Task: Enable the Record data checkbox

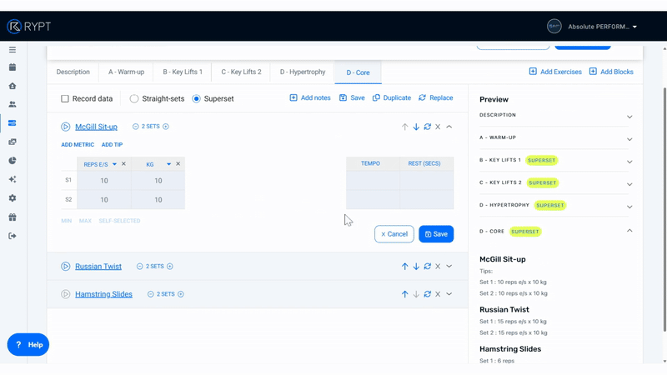Action: pos(65,98)
